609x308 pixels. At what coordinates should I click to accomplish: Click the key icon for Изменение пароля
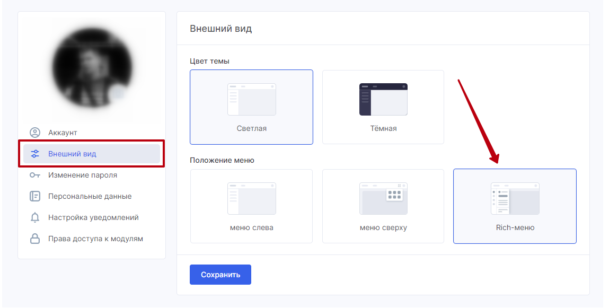(x=35, y=175)
